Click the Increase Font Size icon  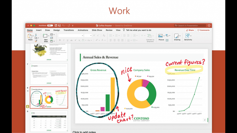coord(94,36)
